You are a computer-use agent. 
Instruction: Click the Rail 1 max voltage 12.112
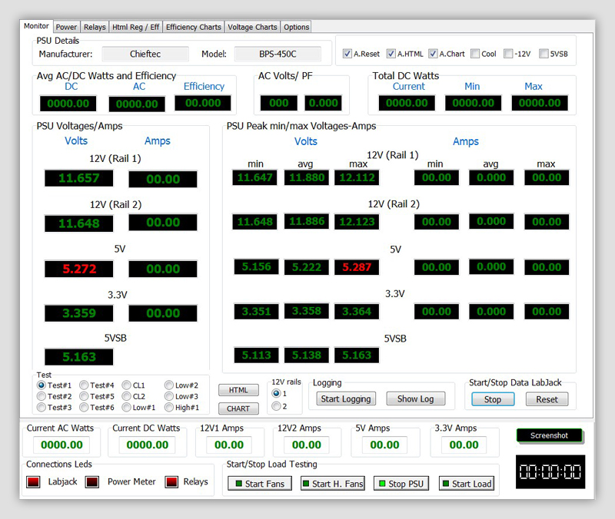357,177
